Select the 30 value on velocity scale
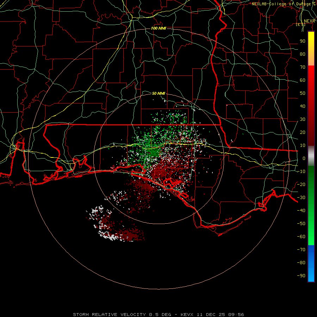The image size is (317, 317). pos(303,119)
